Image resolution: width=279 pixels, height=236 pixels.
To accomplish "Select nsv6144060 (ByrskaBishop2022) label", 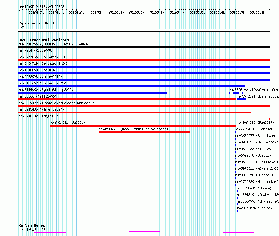I will 46,90.
